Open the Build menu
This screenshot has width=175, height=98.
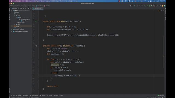click(x=53, y=1)
